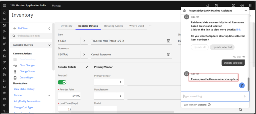Open Change Cost Type action
Image resolution: width=256 pixels, height=114 pixels.
(x=23, y=107)
